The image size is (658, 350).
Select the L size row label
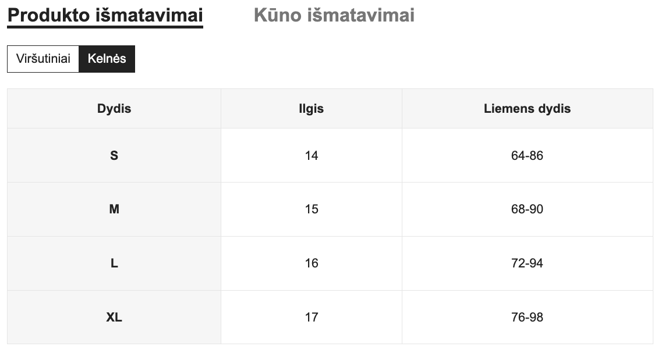(x=114, y=263)
